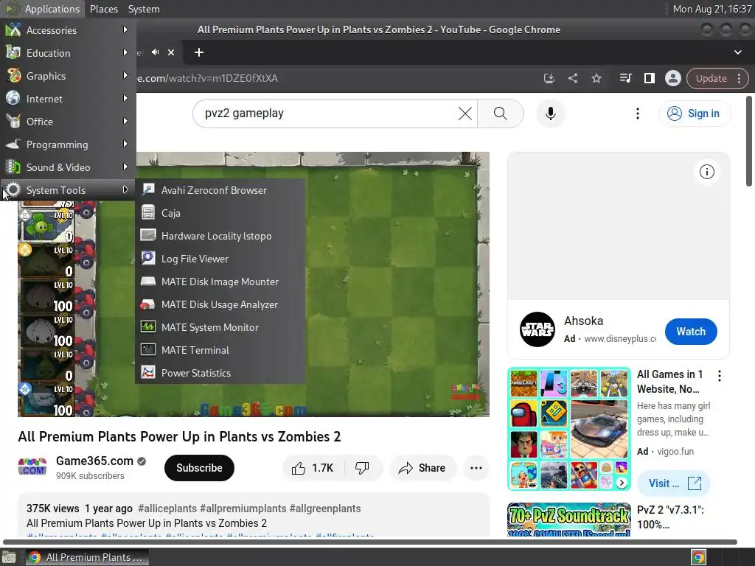Open more actions ellipsis under video
The width and height of the screenshot is (755, 566).
click(x=476, y=468)
